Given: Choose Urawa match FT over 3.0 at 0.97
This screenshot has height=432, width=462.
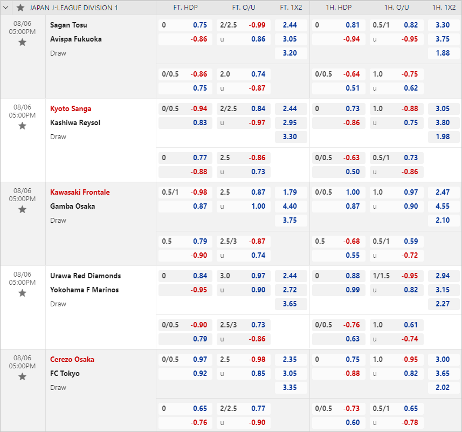Looking at the screenshot, I should tap(243, 276).
